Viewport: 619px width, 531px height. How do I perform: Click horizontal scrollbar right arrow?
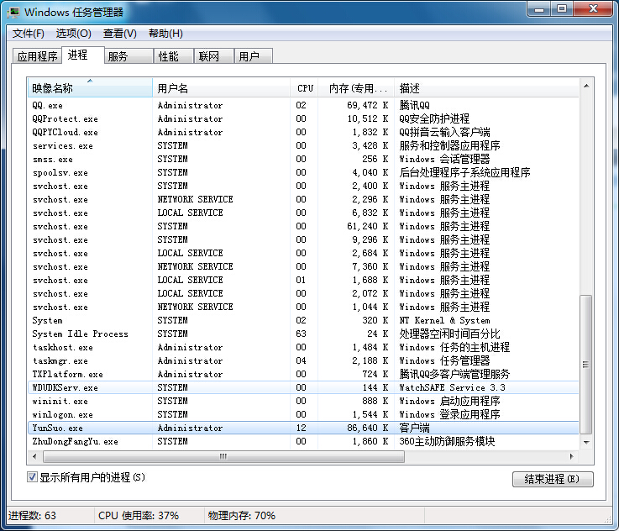(x=572, y=456)
